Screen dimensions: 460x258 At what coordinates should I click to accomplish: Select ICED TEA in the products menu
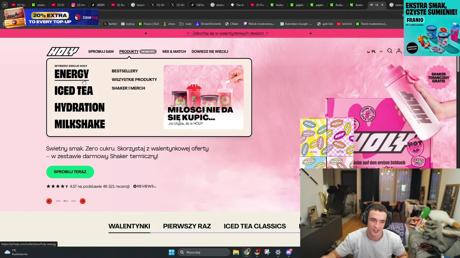pos(74,91)
